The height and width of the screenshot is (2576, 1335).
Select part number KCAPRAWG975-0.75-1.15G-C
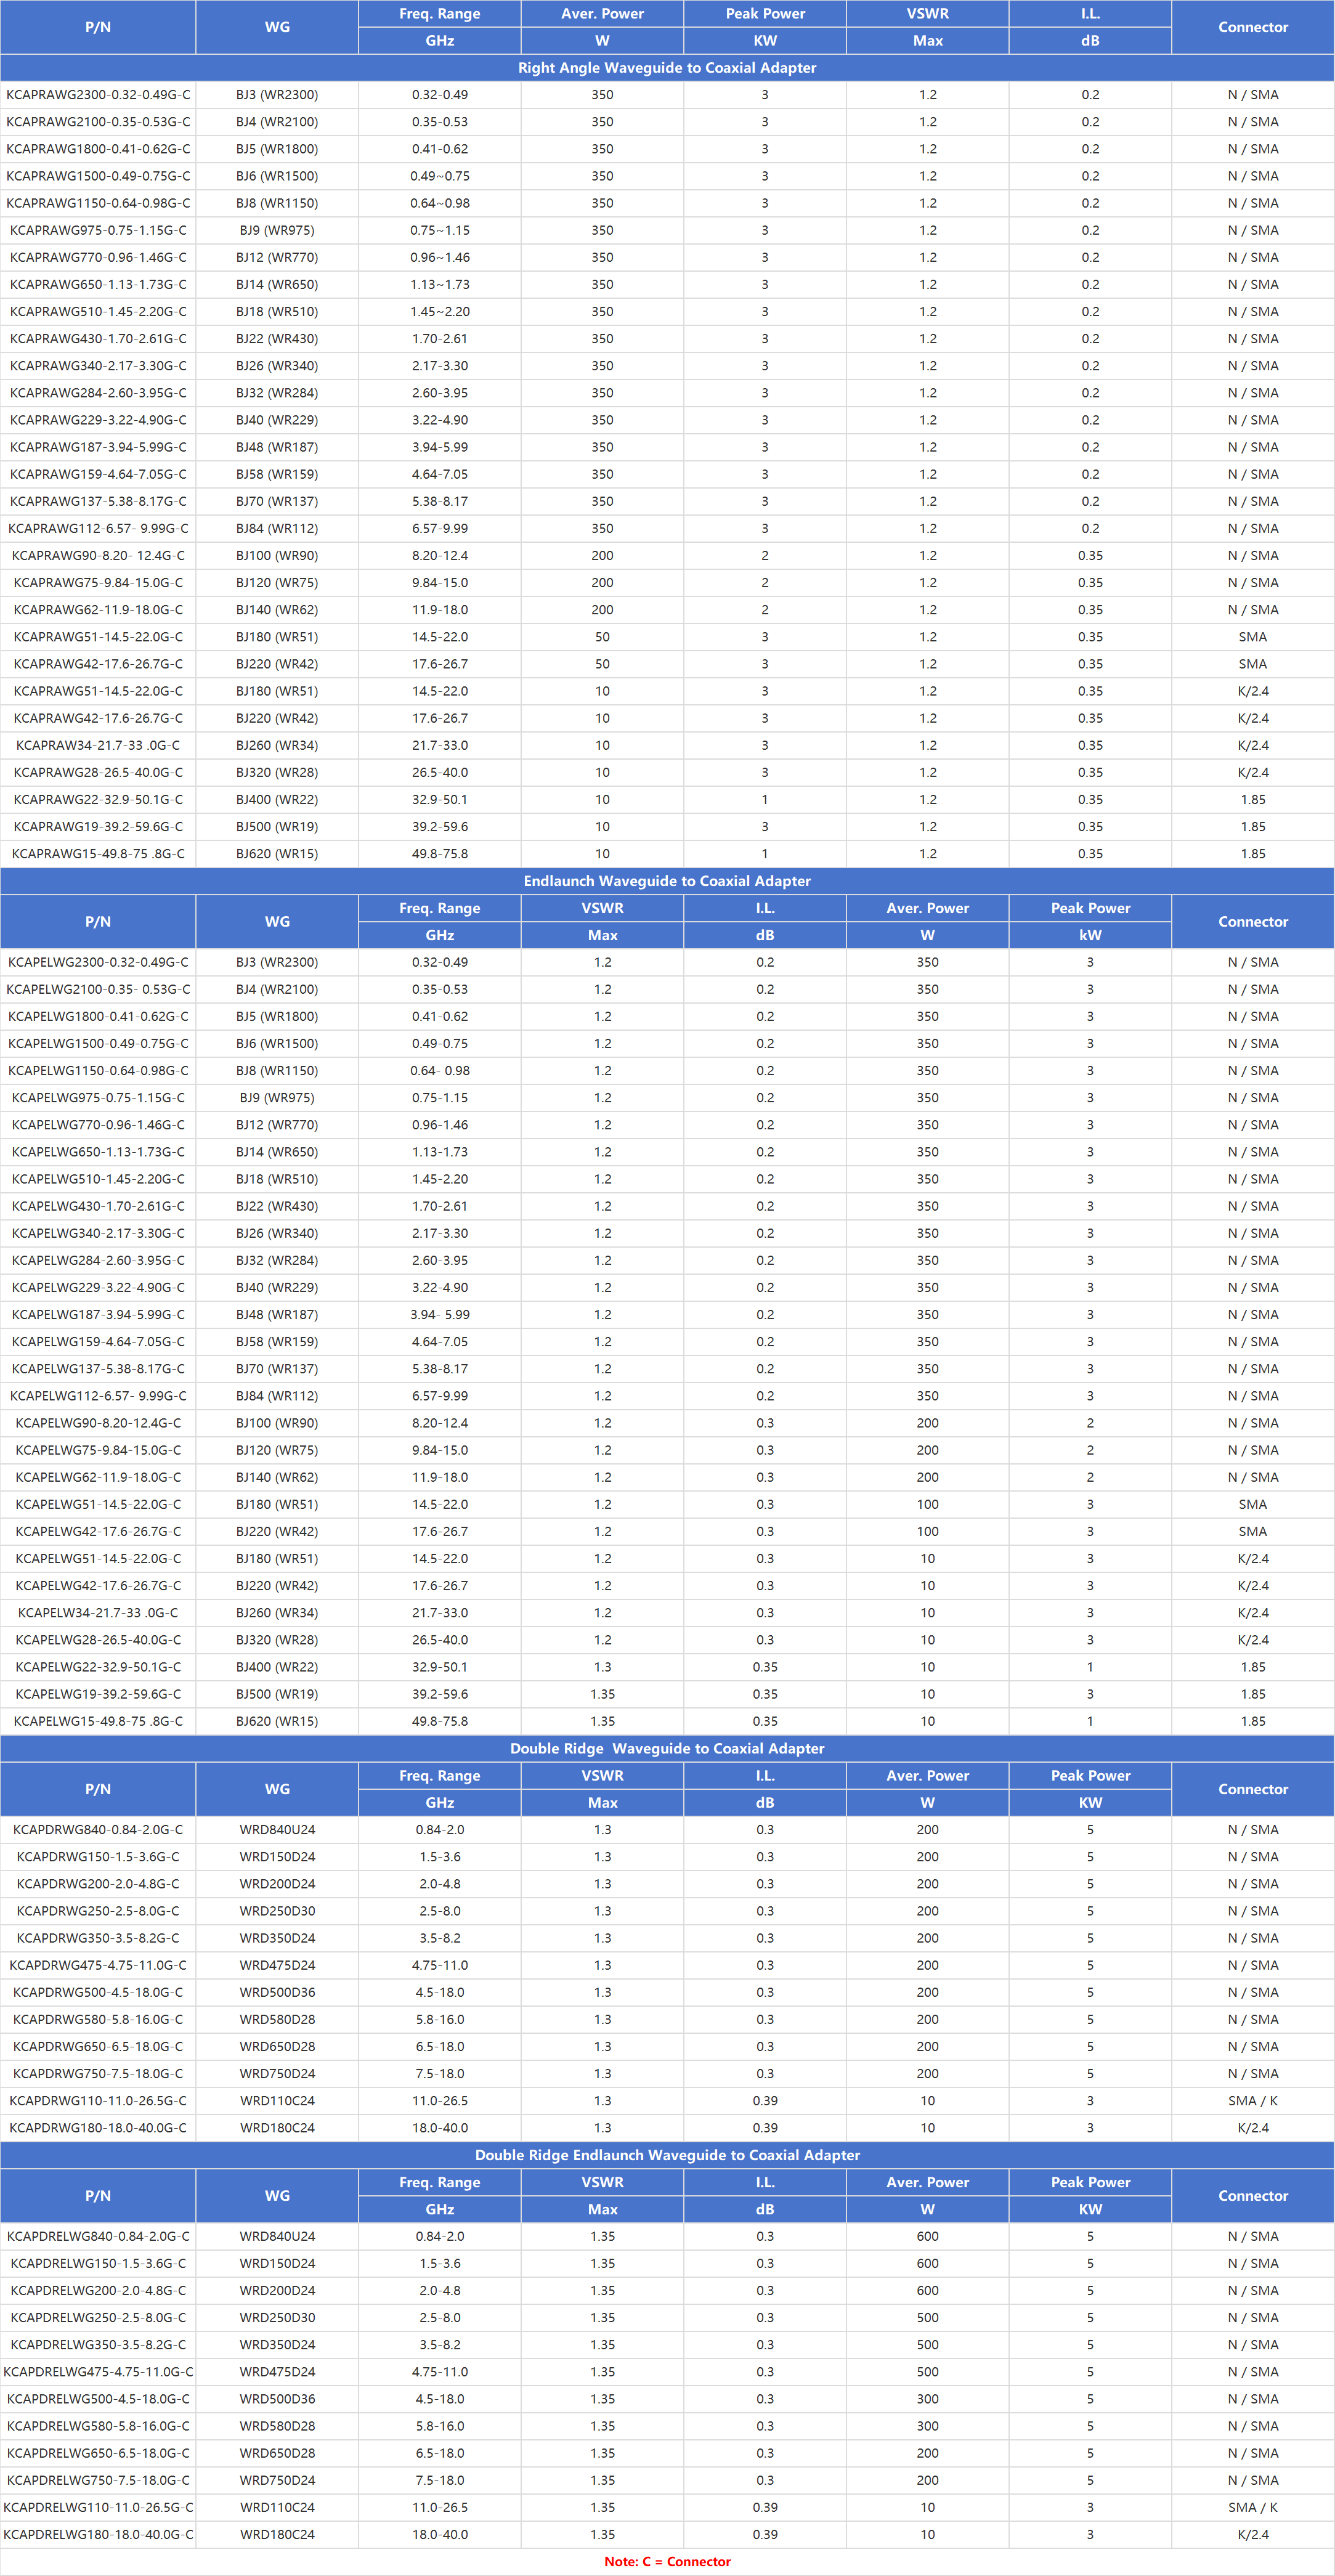pyautogui.click(x=98, y=230)
